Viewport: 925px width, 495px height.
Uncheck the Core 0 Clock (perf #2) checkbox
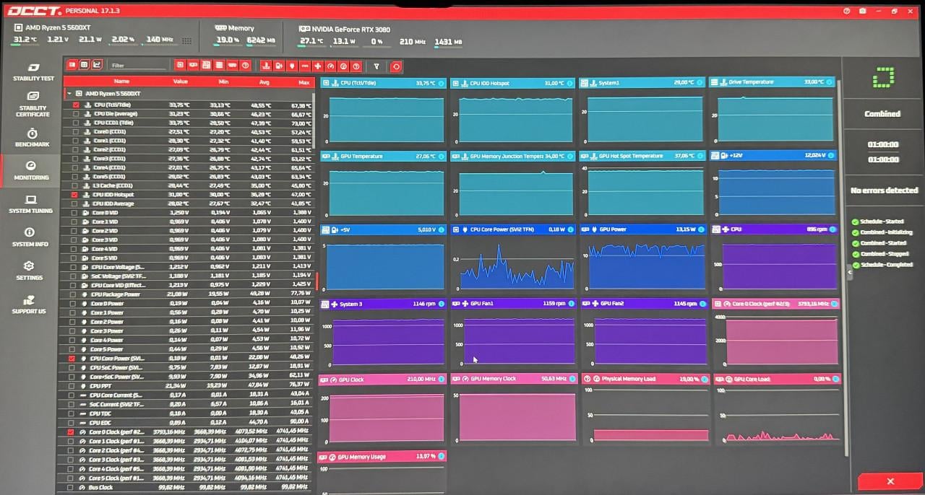pos(71,432)
